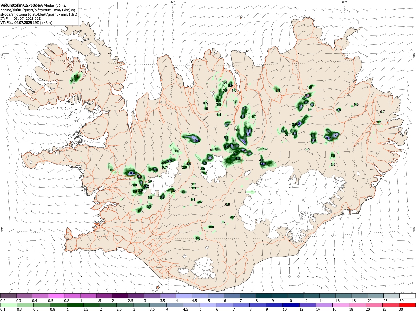Click the 8.6 precipitation value on the map
This screenshot has height=312, width=416.
pyautogui.click(x=249, y=135)
